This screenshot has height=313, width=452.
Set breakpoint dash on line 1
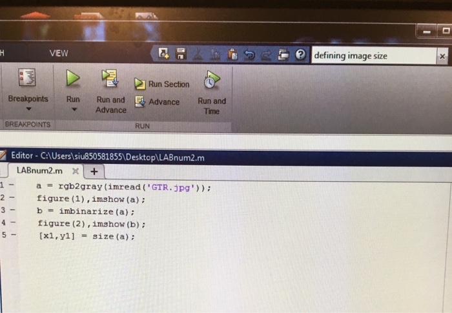point(12,185)
